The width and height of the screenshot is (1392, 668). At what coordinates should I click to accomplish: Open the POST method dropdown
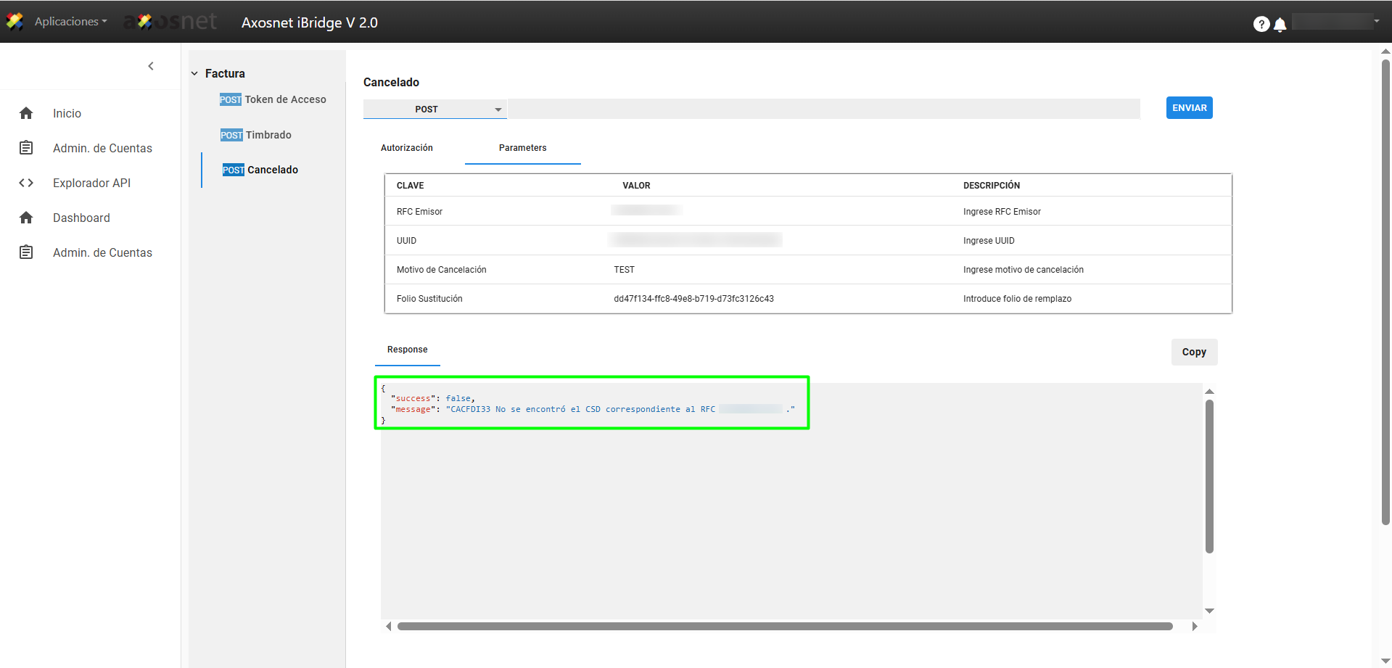coord(435,110)
